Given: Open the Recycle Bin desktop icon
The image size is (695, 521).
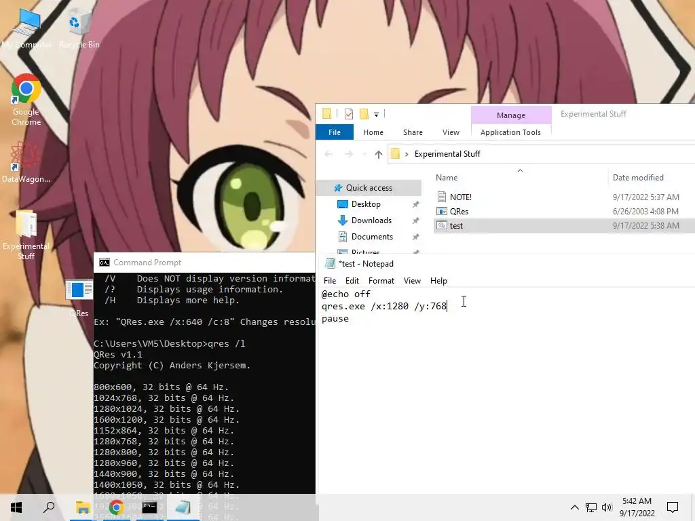Looking at the screenshot, I should (79, 27).
